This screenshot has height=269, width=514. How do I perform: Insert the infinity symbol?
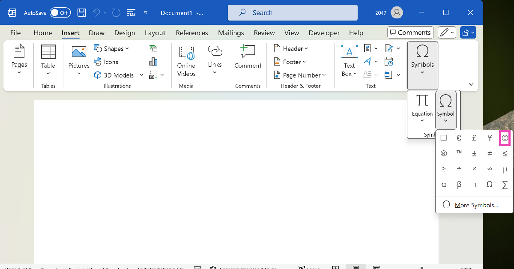490,169
